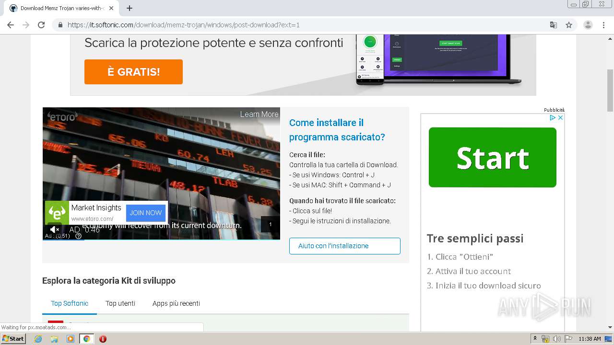Unmute the eToro video ad

click(54, 230)
